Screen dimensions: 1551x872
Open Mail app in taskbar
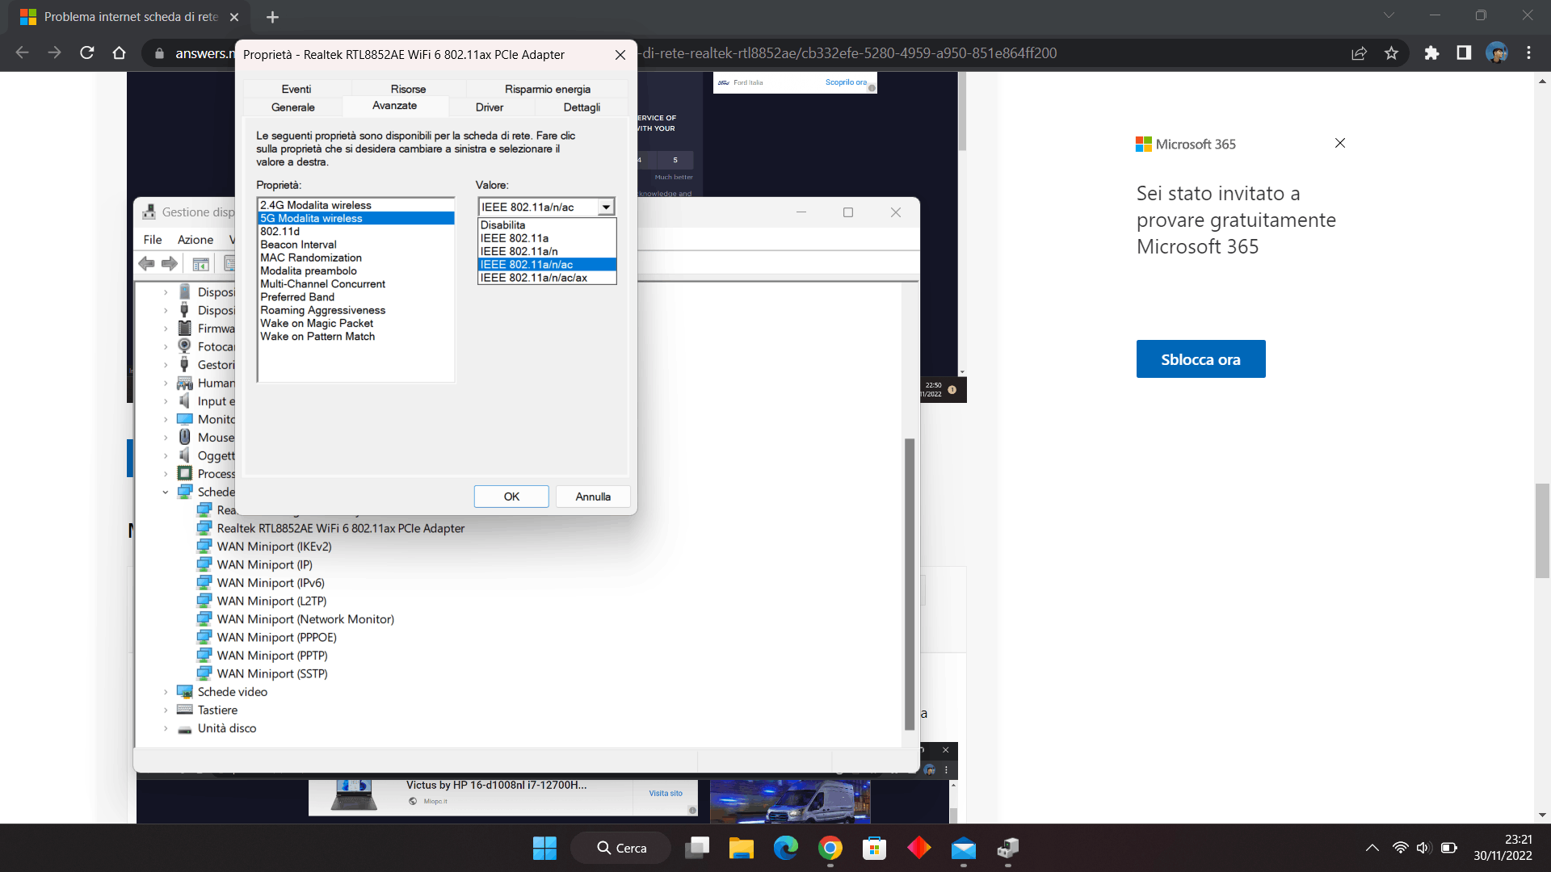coord(963,849)
